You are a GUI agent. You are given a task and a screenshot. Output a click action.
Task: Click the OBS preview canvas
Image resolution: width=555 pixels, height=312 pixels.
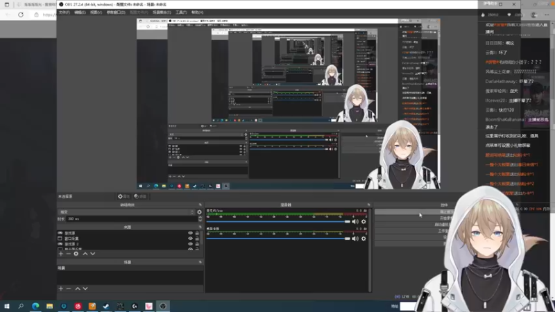(x=289, y=103)
